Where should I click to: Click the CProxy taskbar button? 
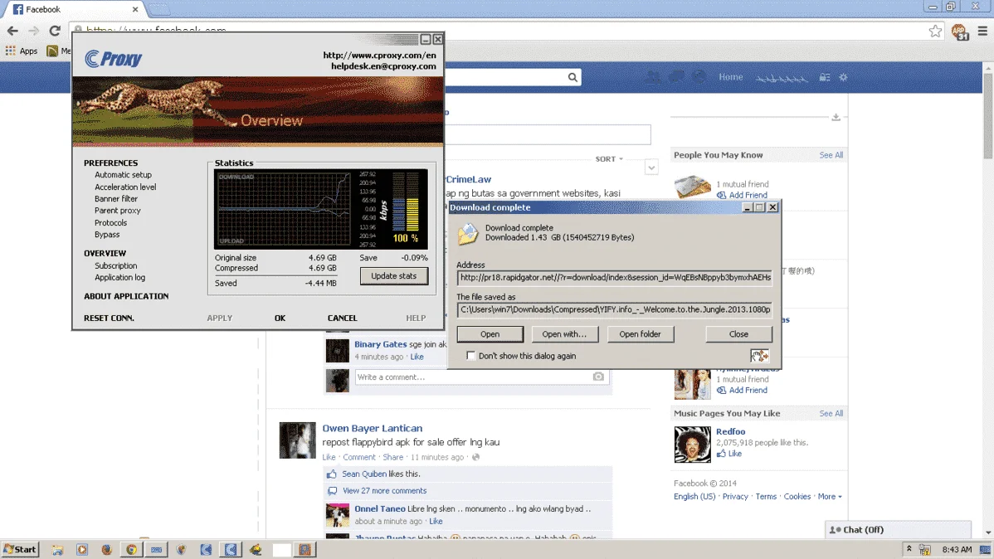pyautogui.click(x=231, y=550)
